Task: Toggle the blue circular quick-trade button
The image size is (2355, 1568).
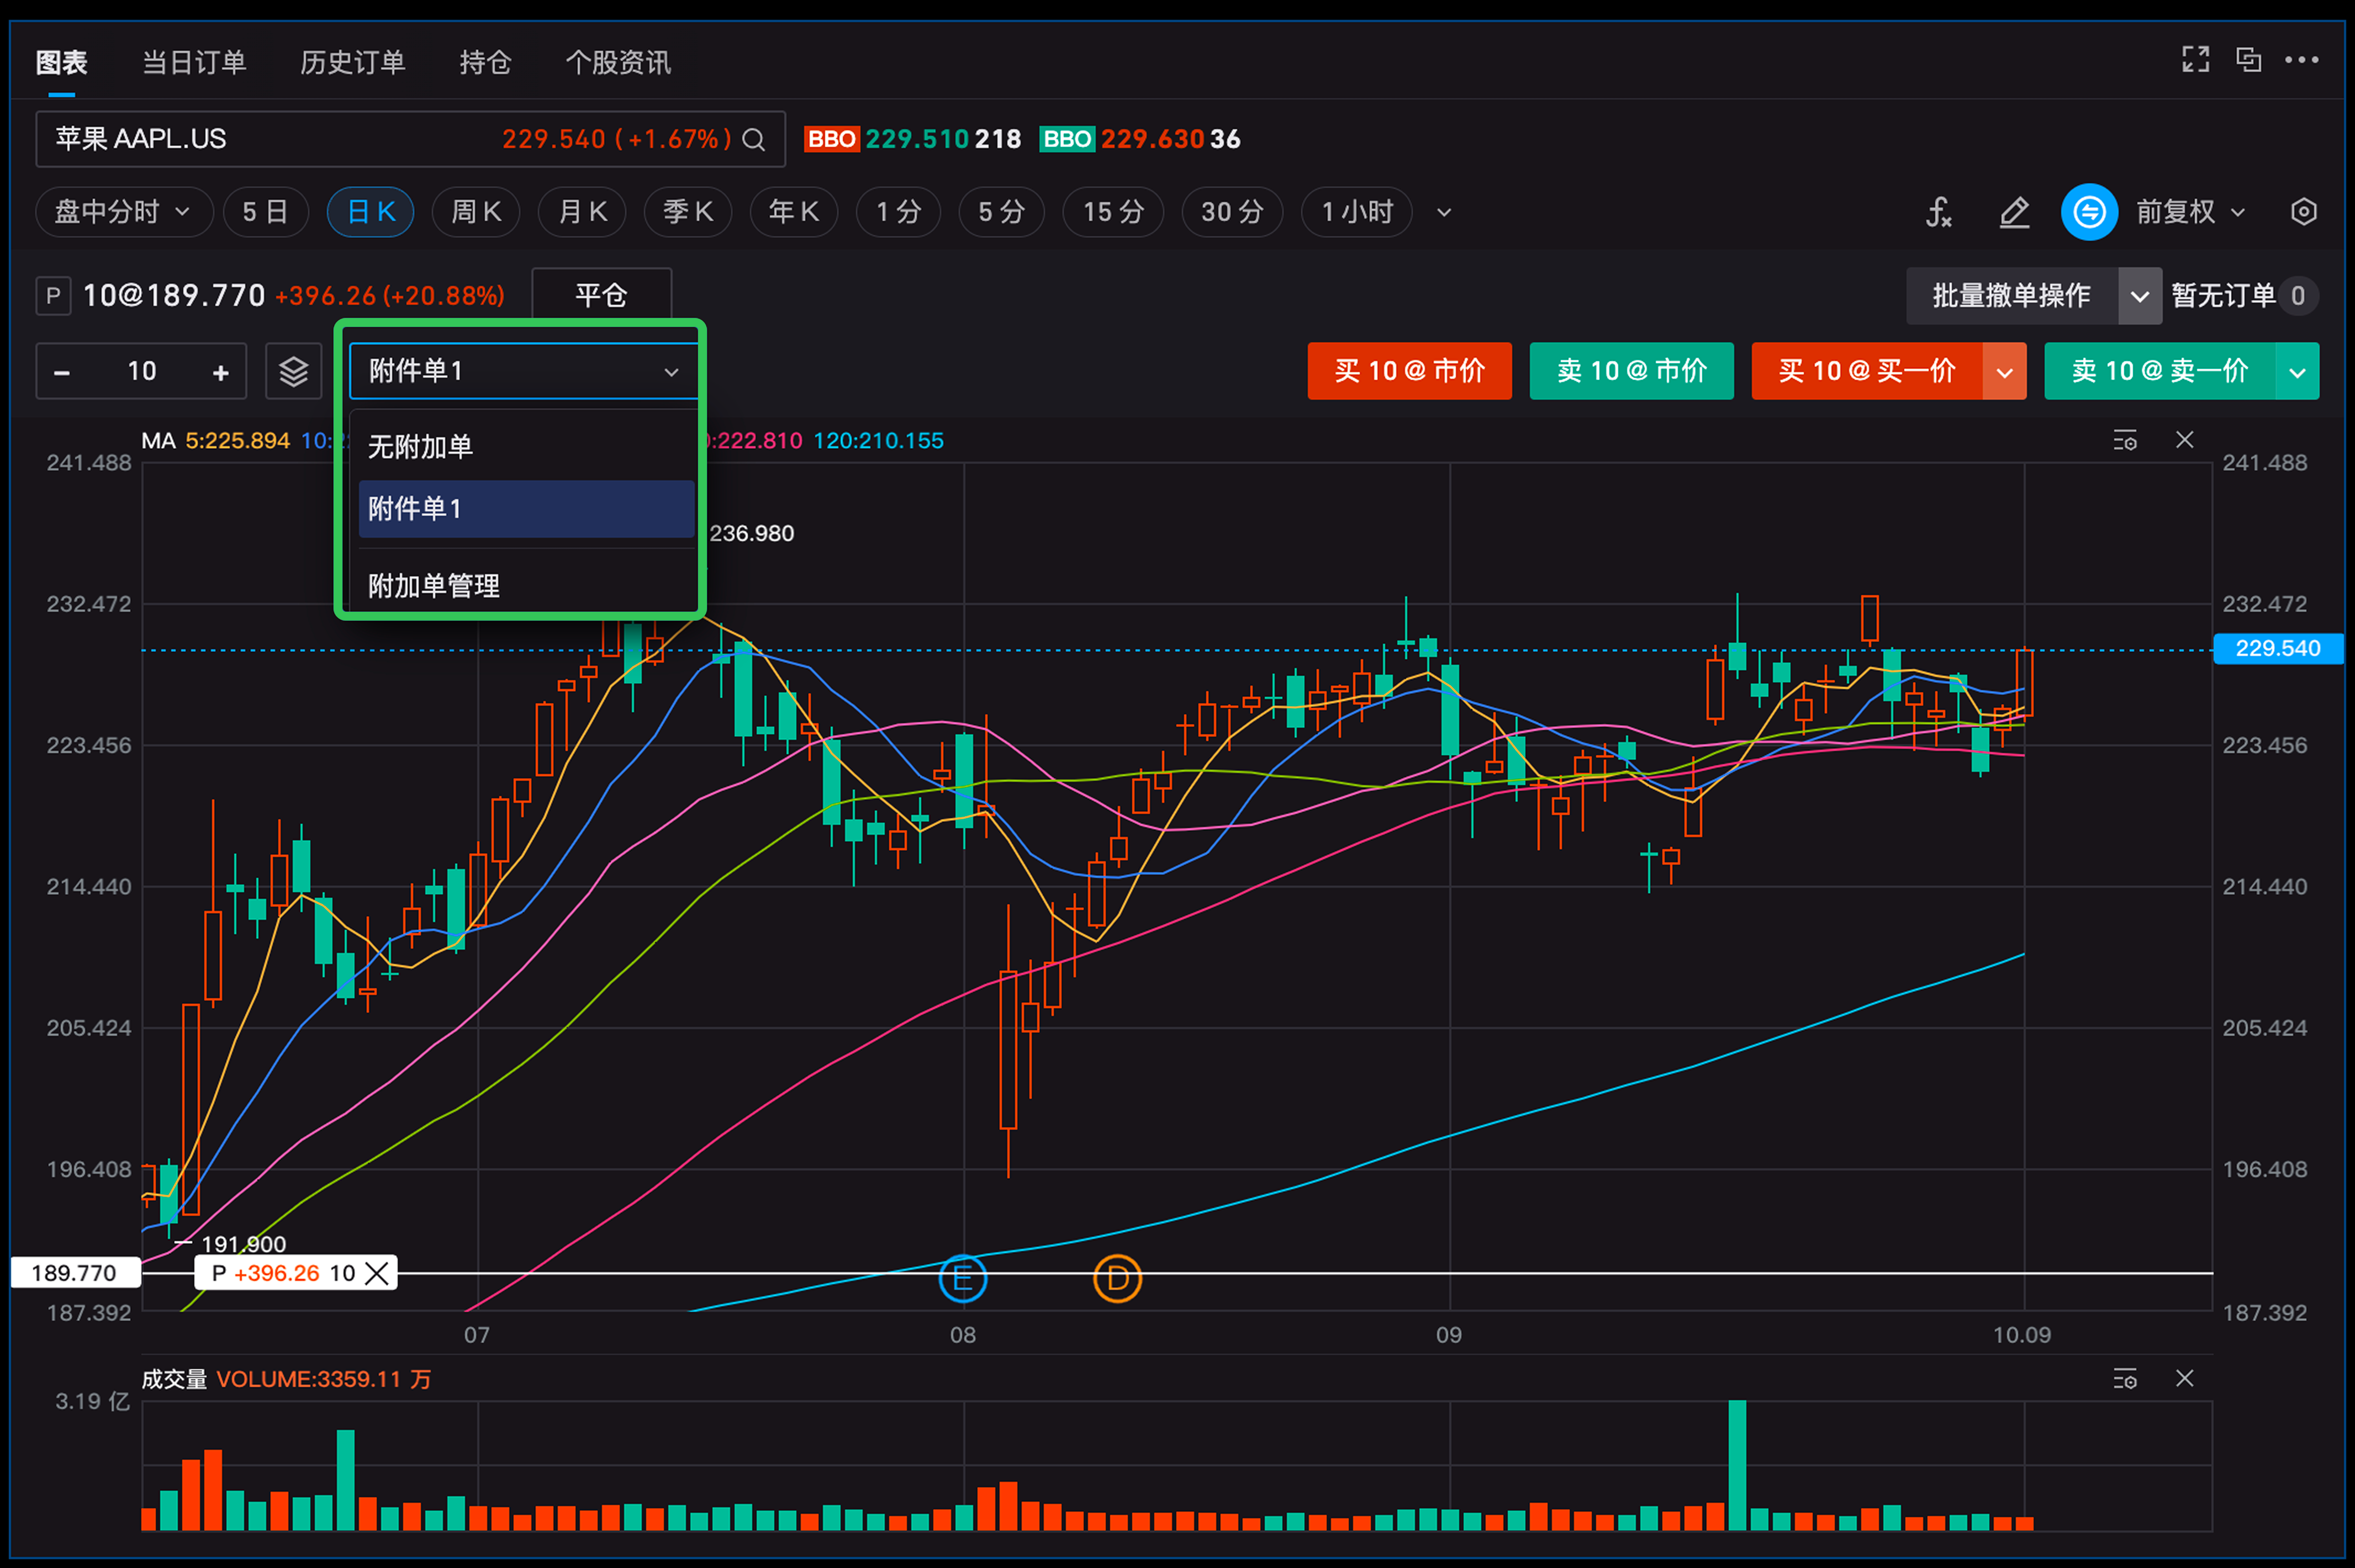Action: pyautogui.click(x=2089, y=212)
